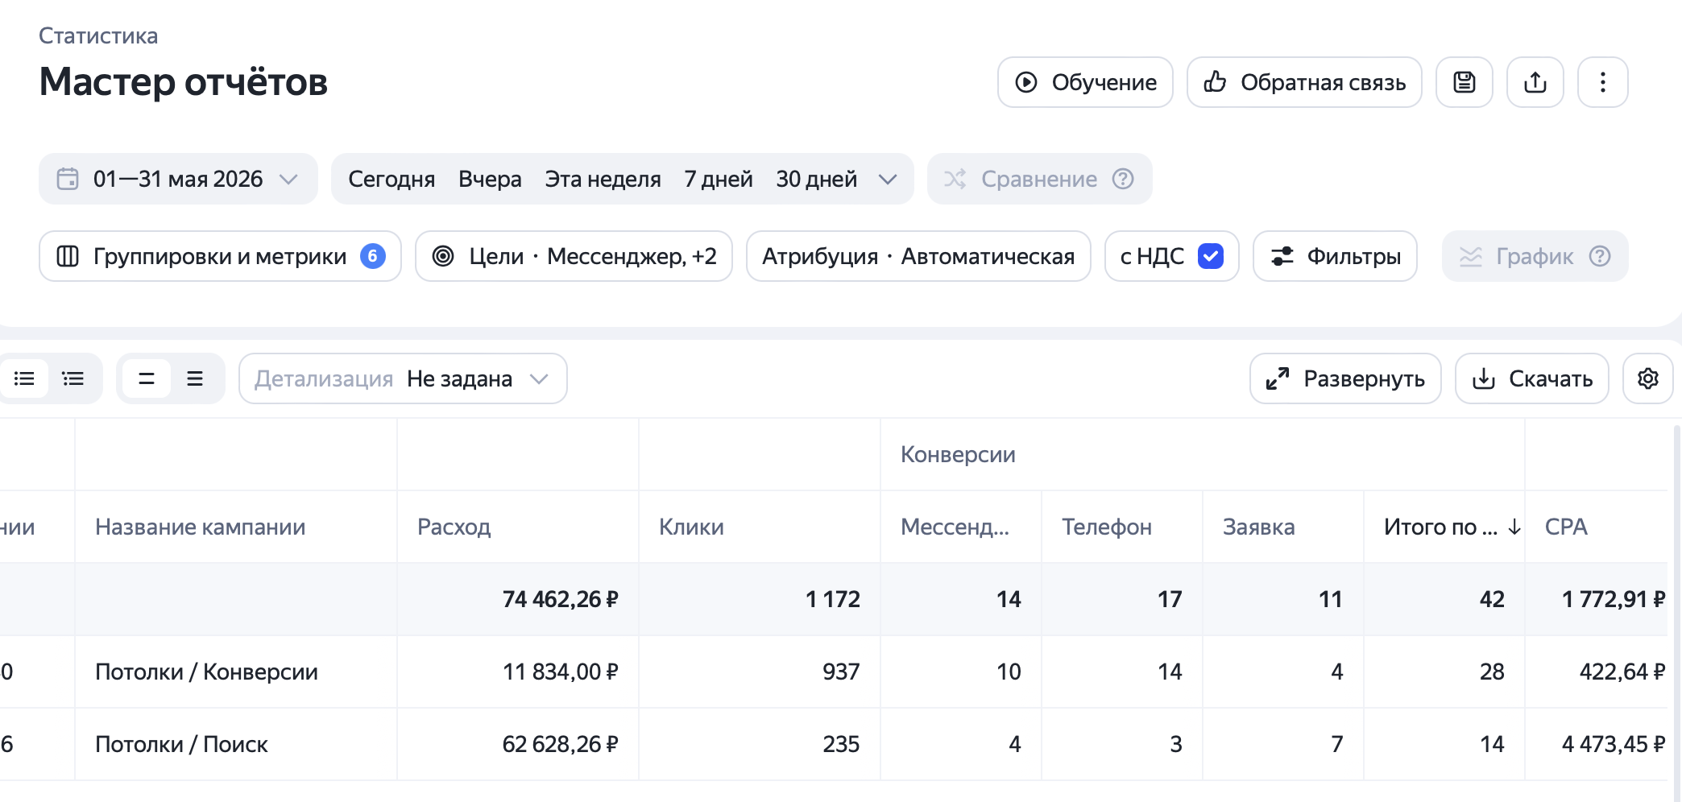Open Группировки и метрики panel
This screenshot has height=802, width=1682.
(220, 256)
